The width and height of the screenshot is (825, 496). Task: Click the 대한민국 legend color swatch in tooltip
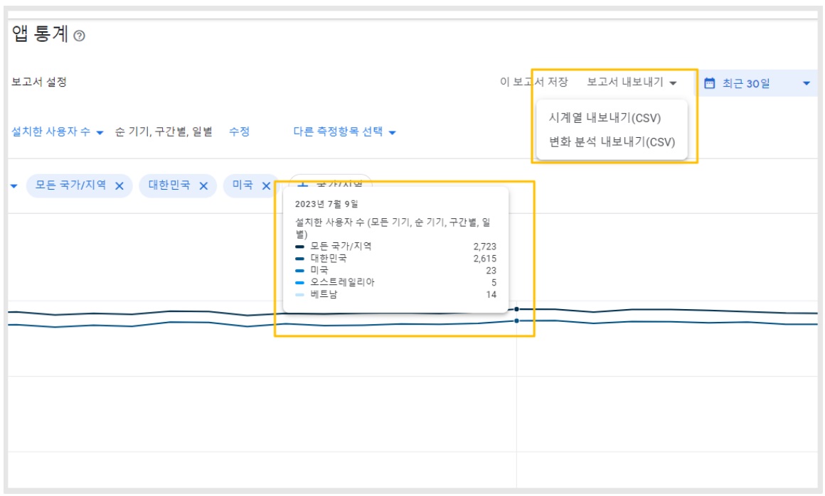(x=300, y=259)
